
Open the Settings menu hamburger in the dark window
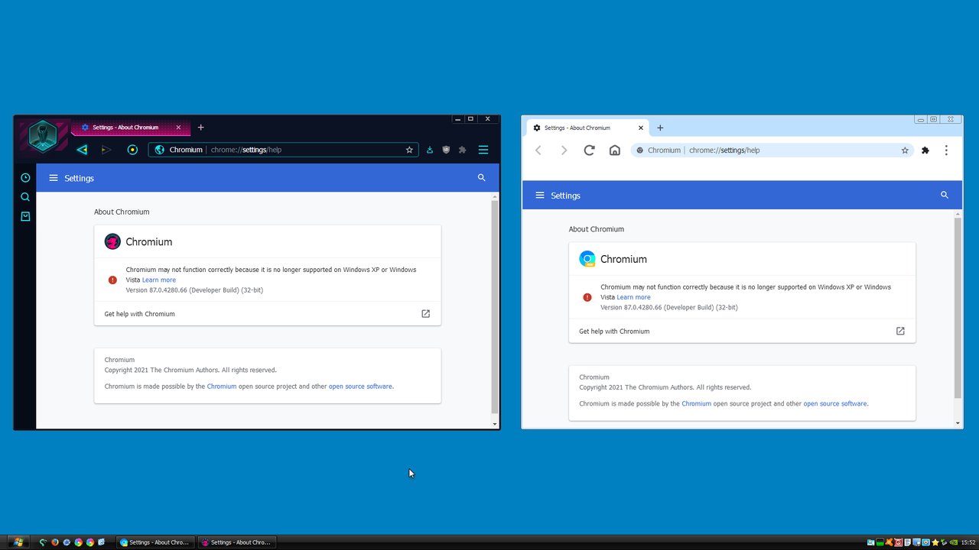click(x=54, y=178)
